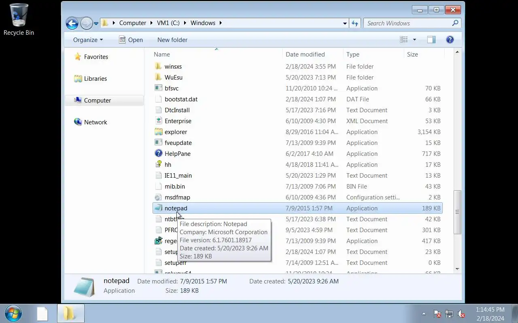Screen dimensions: 518x323
Task: Click the clock showing 1:14:45 PM
Action: (x=490, y=310)
